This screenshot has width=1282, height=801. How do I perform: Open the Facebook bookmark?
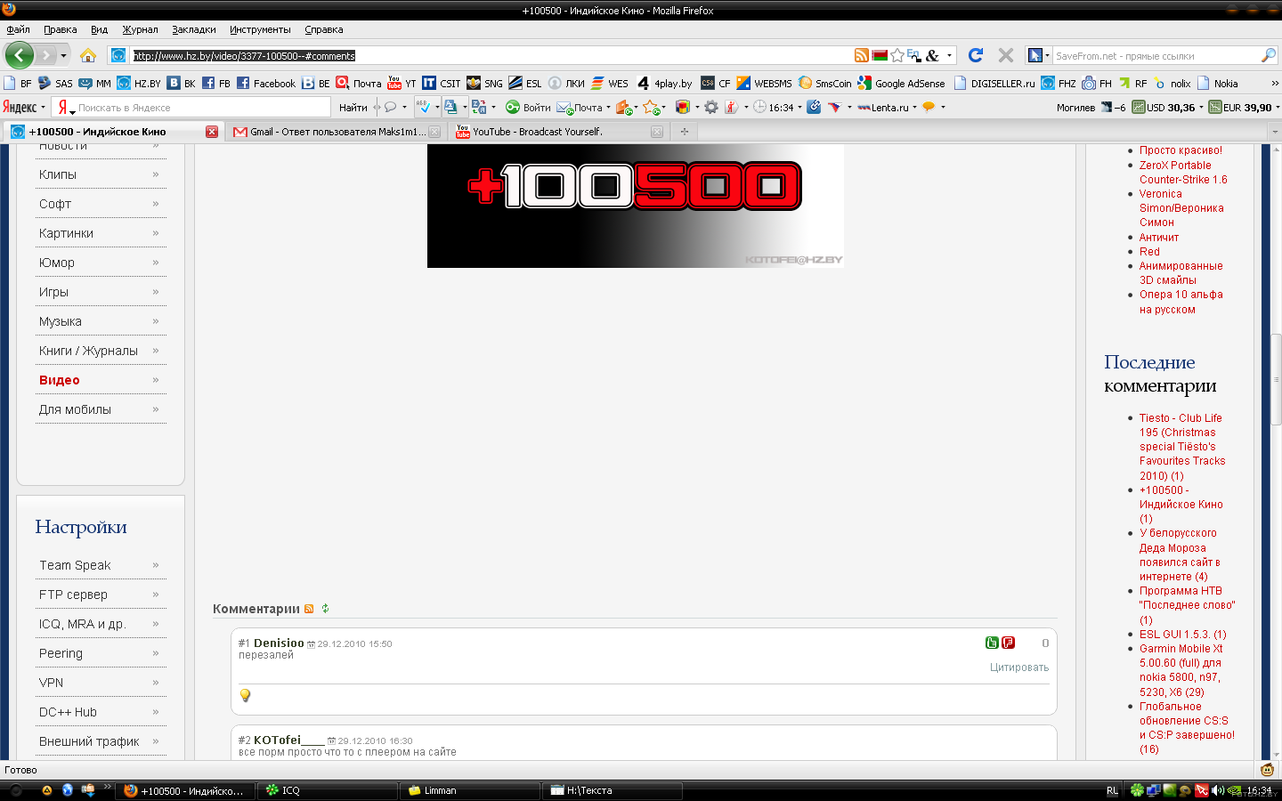pos(266,83)
